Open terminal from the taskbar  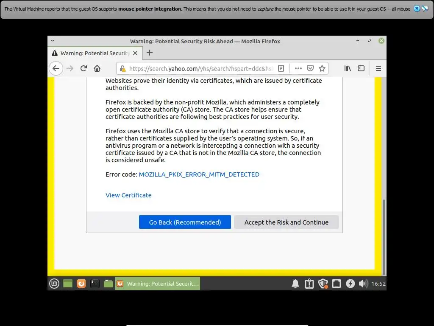[95, 283]
